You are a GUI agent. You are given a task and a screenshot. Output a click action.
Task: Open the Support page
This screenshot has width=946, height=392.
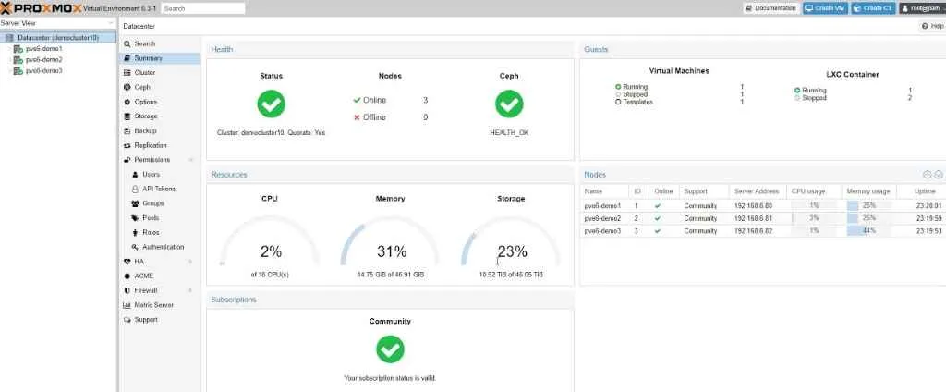pyautogui.click(x=145, y=320)
